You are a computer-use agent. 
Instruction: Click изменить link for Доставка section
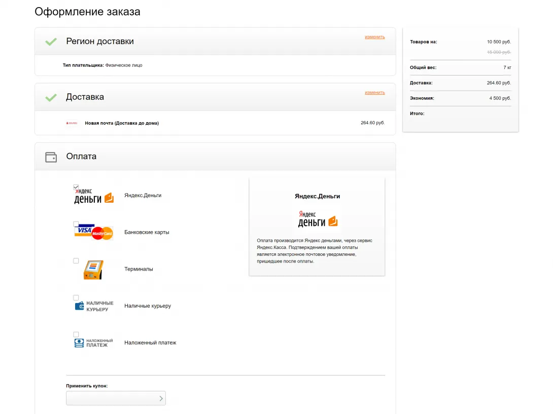374,93
